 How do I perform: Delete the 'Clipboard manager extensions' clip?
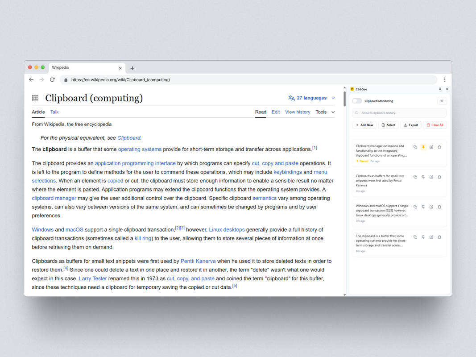(x=439, y=147)
